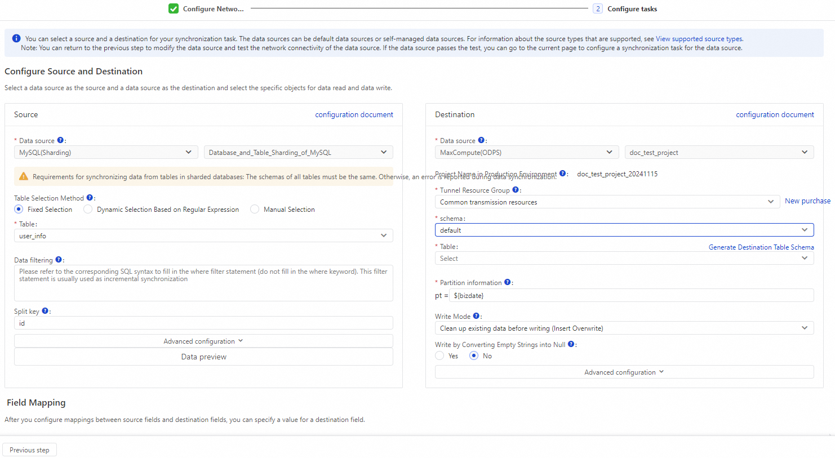Open the destination Table select dropdown

click(x=624, y=258)
